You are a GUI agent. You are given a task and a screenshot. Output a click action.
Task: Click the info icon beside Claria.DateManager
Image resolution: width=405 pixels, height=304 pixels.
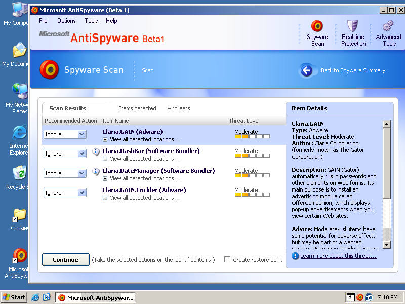coord(96,172)
